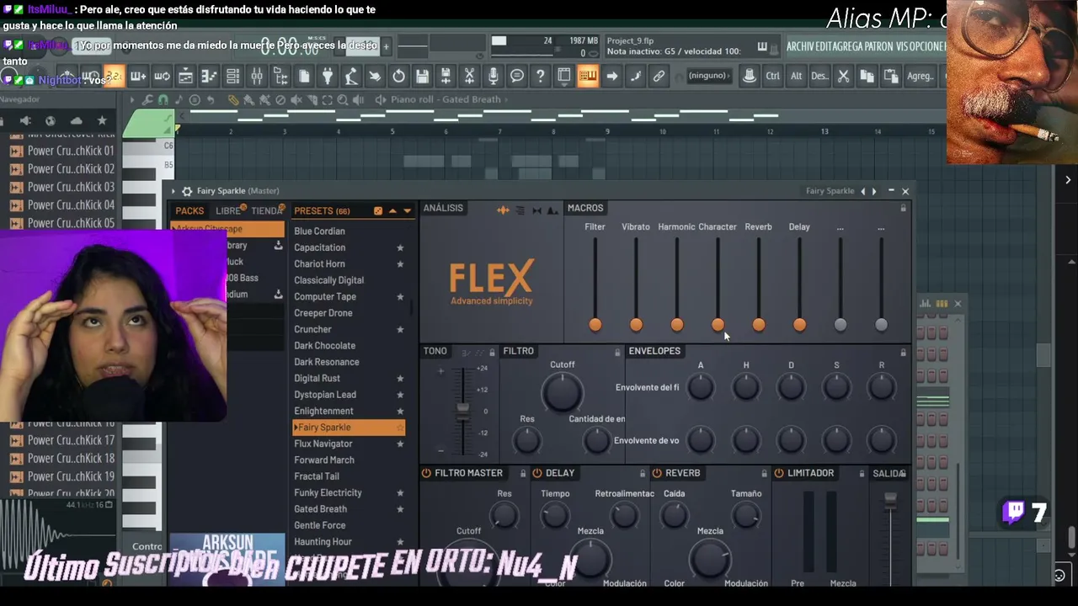Open the PACKS tab in FLEX
Viewport: 1078px width, 606px height.
[x=189, y=211]
